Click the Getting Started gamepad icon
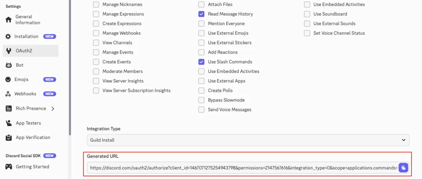422x179 pixels. pos(9,167)
